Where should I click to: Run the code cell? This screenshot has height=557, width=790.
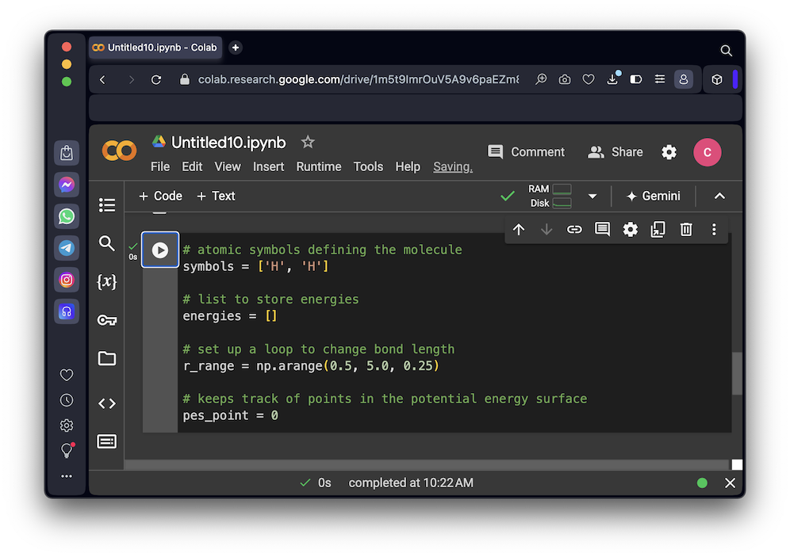(160, 250)
